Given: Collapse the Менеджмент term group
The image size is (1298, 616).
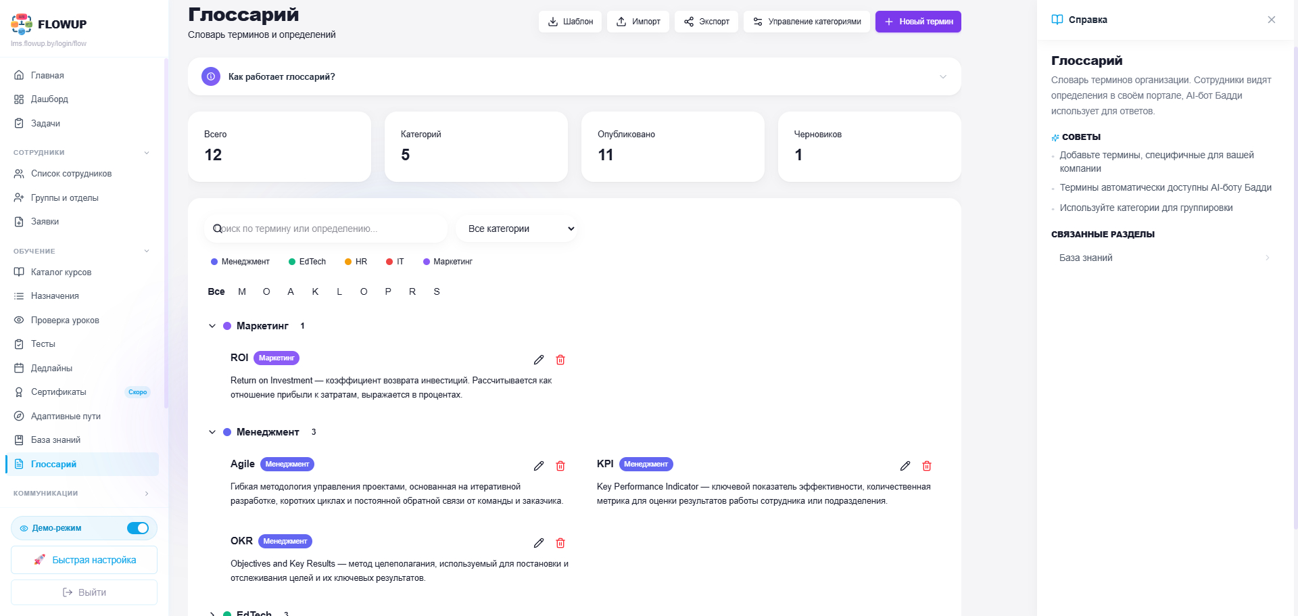Looking at the screenshot, I should (x=212, y=432).
